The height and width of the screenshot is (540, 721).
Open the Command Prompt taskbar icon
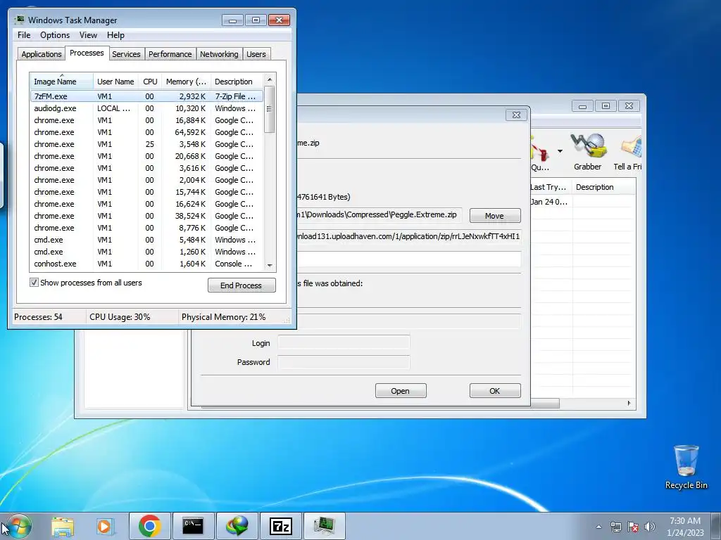pos(193,526)
